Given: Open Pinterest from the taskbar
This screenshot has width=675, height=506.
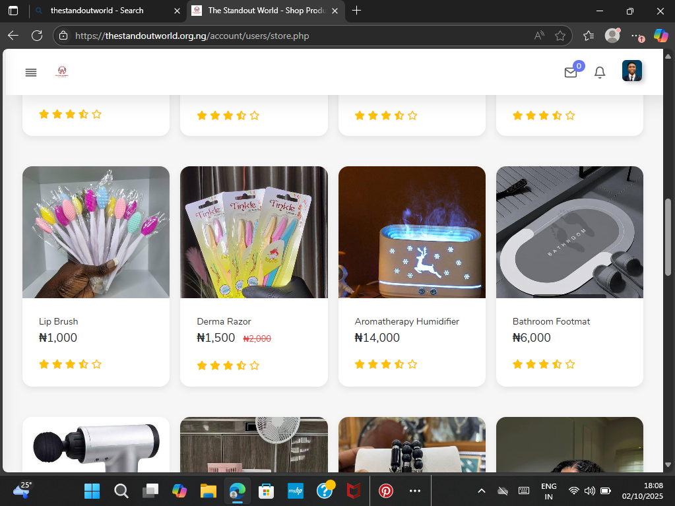Looking at the screenshot, I should point(385,491).
